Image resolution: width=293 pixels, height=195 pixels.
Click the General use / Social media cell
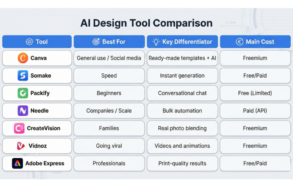coord(109,58)
